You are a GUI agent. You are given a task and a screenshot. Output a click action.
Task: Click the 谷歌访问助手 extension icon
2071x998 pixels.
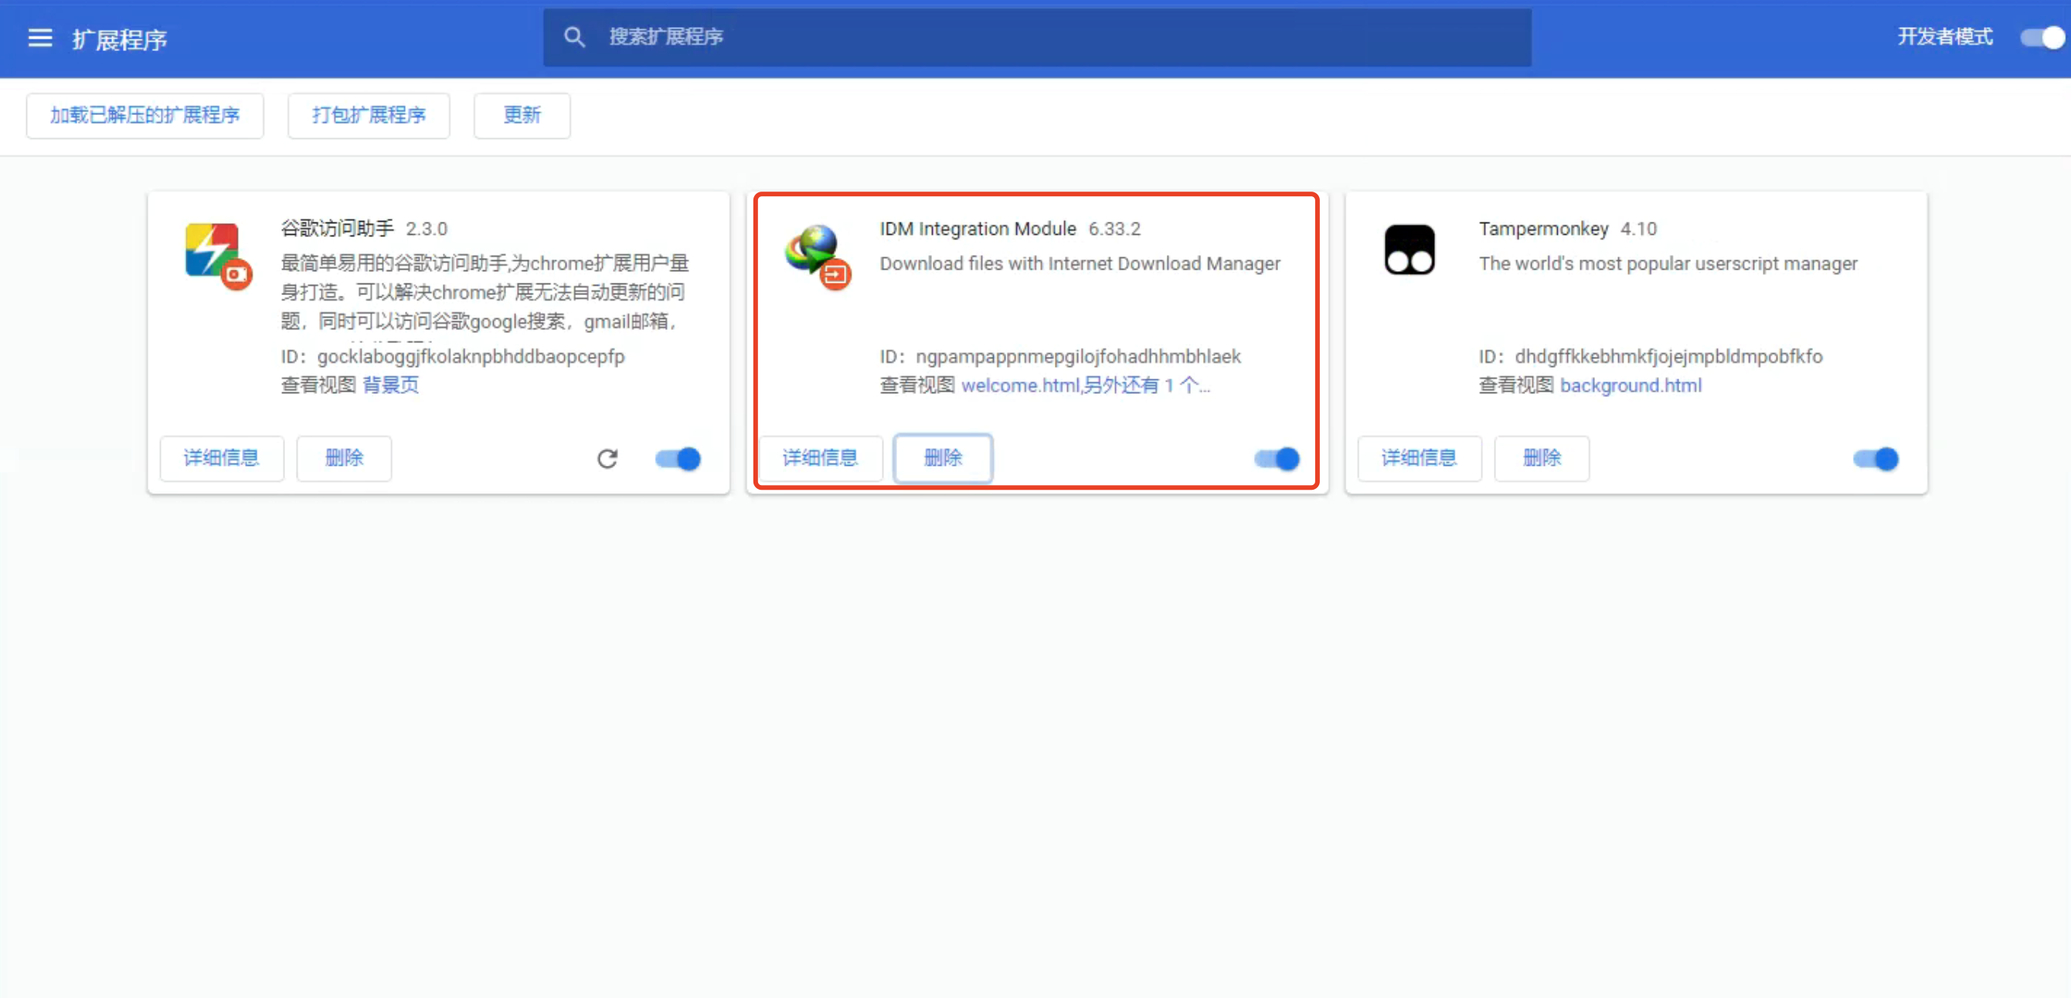tap(217, 256)
